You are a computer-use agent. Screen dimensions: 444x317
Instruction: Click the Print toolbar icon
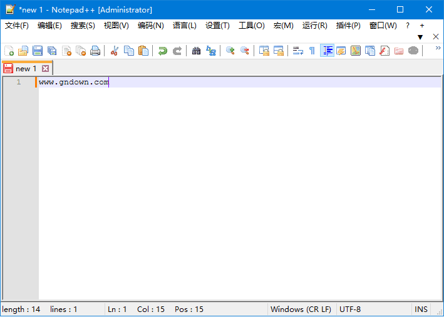[x=95, y=51]
